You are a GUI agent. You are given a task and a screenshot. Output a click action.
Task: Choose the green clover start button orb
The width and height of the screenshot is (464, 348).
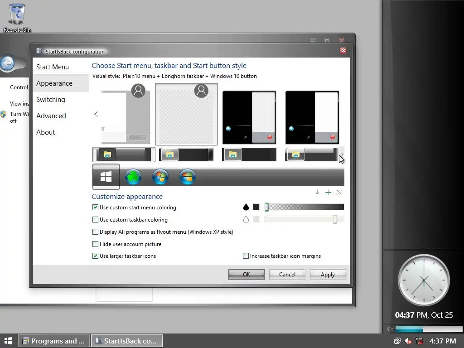click(133, 177)
